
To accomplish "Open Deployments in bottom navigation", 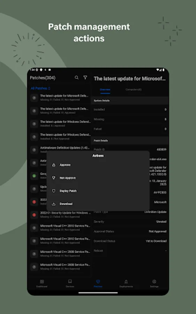I will (126, 284).
